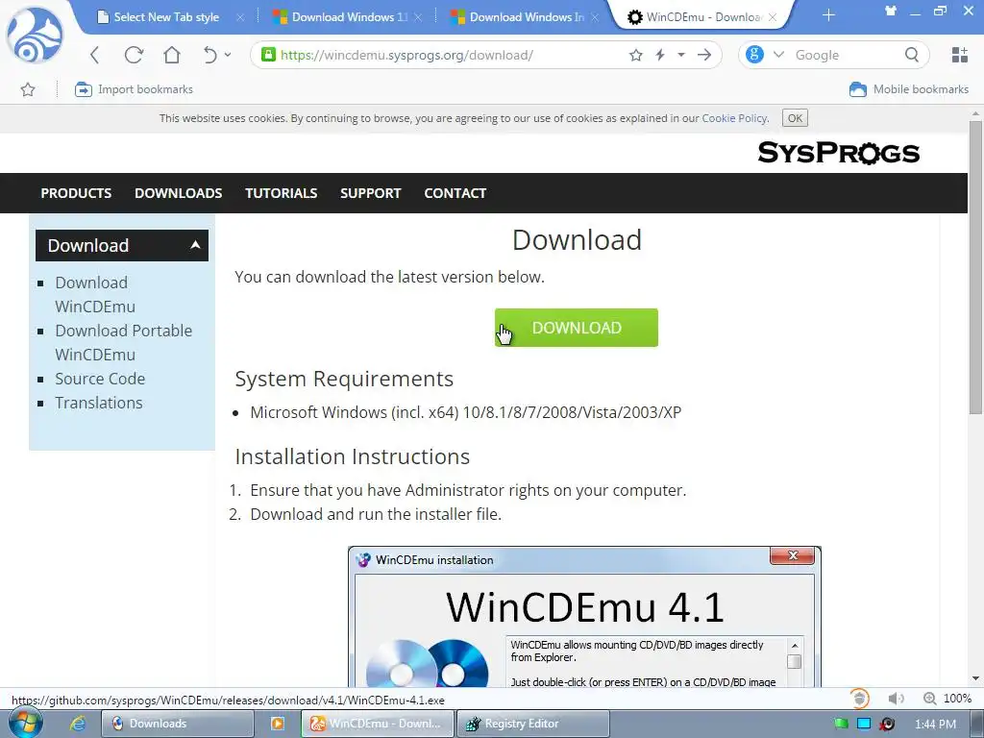Expand the search engine selector chevron
984x738 pixels.
coord(778,55)
